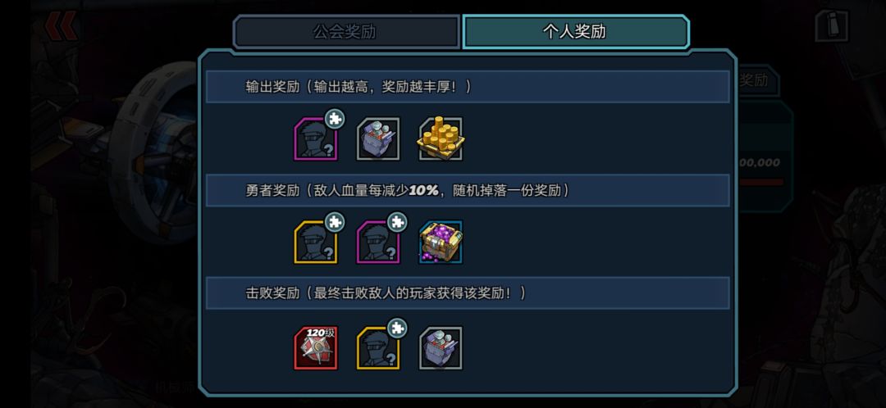Tap the red back arrows icon

61,26
